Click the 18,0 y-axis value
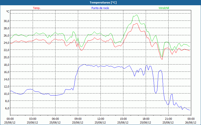 pos(7,65)
